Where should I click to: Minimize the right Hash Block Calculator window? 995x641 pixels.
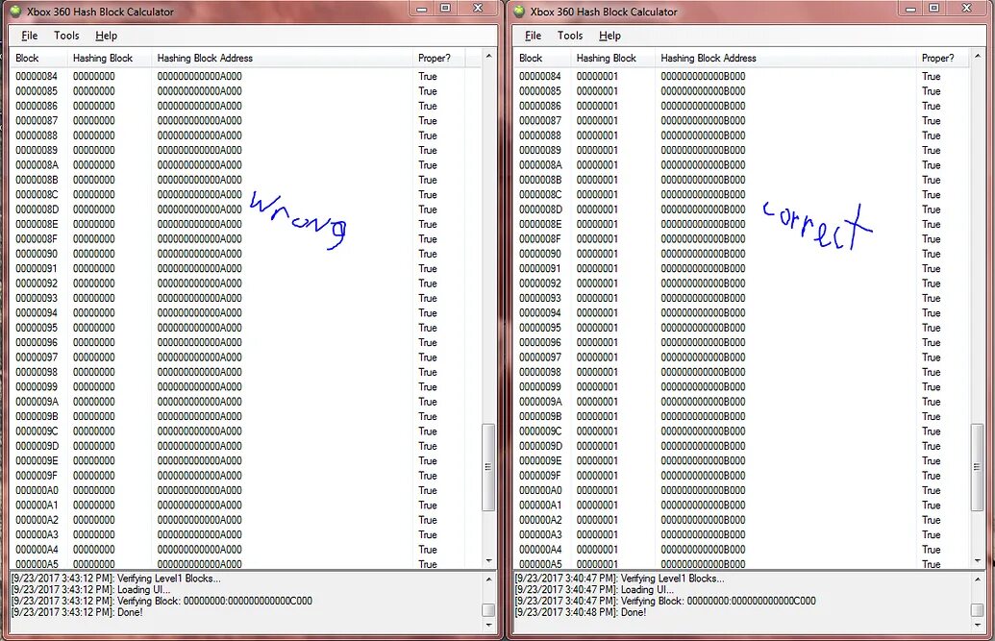pyautogui.click(x=910, y=9)
